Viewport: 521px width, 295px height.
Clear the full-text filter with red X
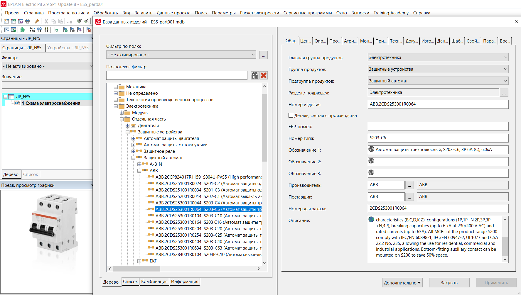coord(264,75)
